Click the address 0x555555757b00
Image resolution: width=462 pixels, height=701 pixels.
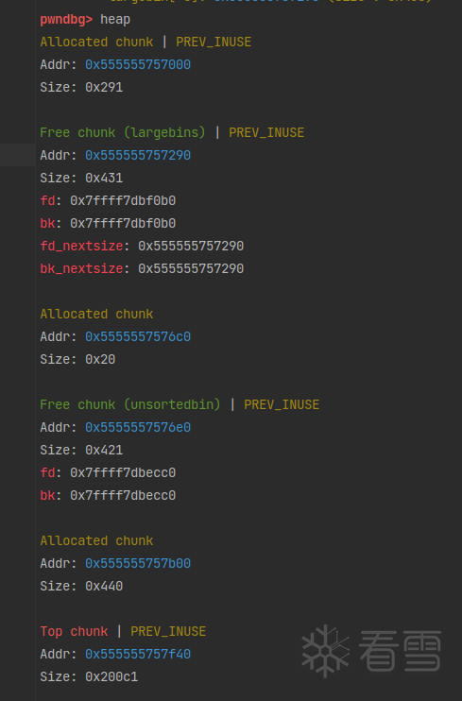coord(138,563)
